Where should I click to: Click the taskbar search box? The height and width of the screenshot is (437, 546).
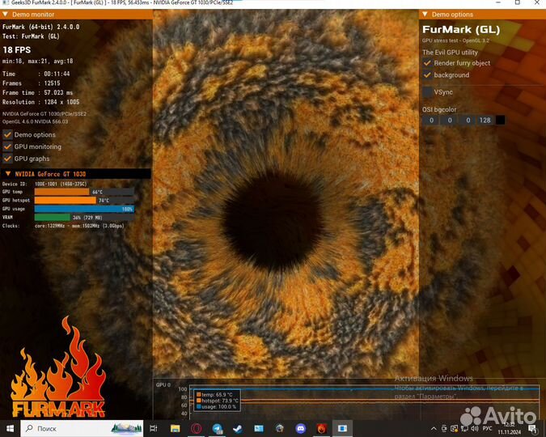tap(65, 427)
